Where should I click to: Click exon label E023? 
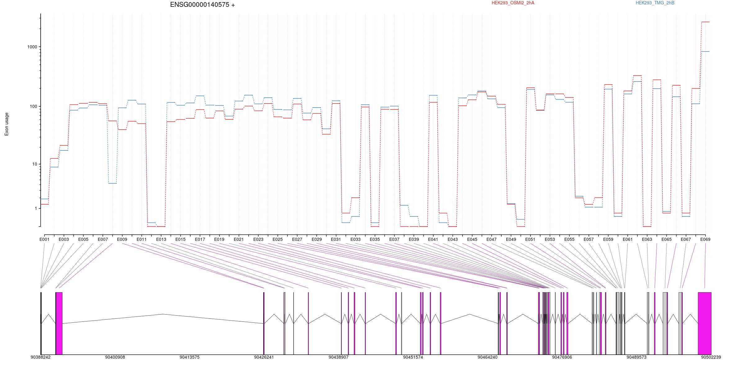[258, 239]
